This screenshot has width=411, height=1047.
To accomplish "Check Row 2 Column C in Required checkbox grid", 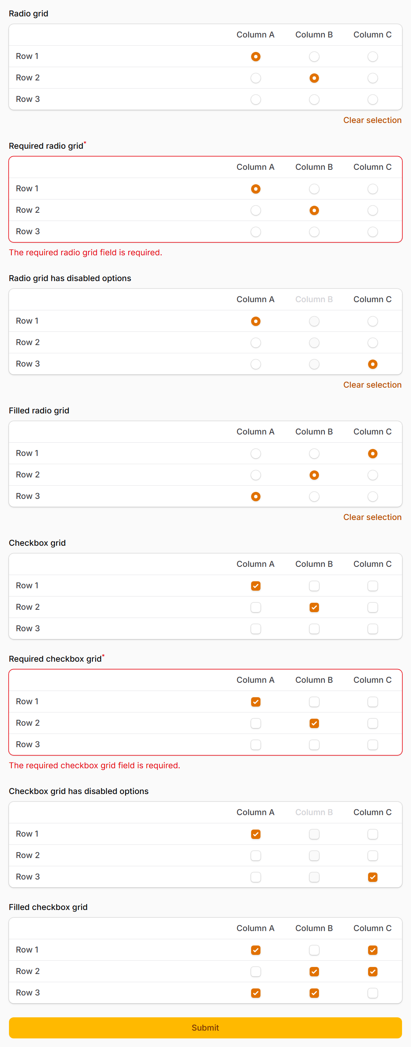I will coord(372,723).
